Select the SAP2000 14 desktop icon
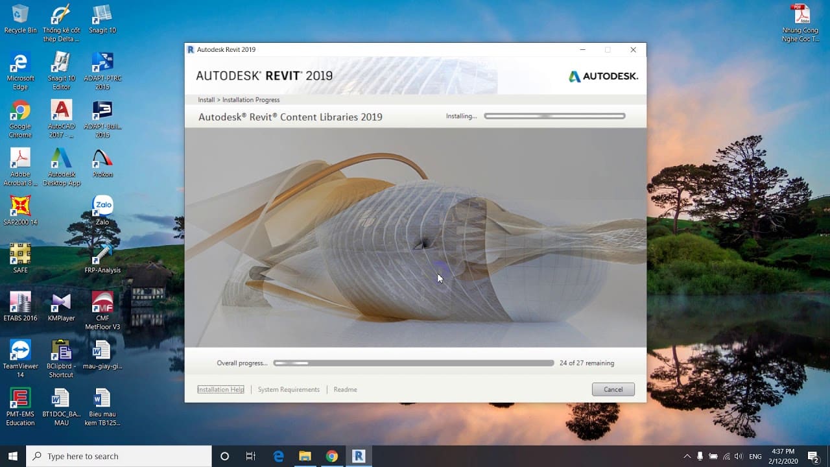Screen dimensions: 830x467 (x=20, y=211)
